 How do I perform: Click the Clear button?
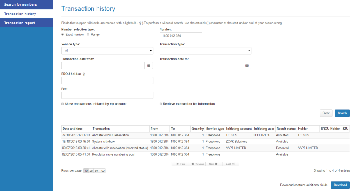click(x=326, y=113)
